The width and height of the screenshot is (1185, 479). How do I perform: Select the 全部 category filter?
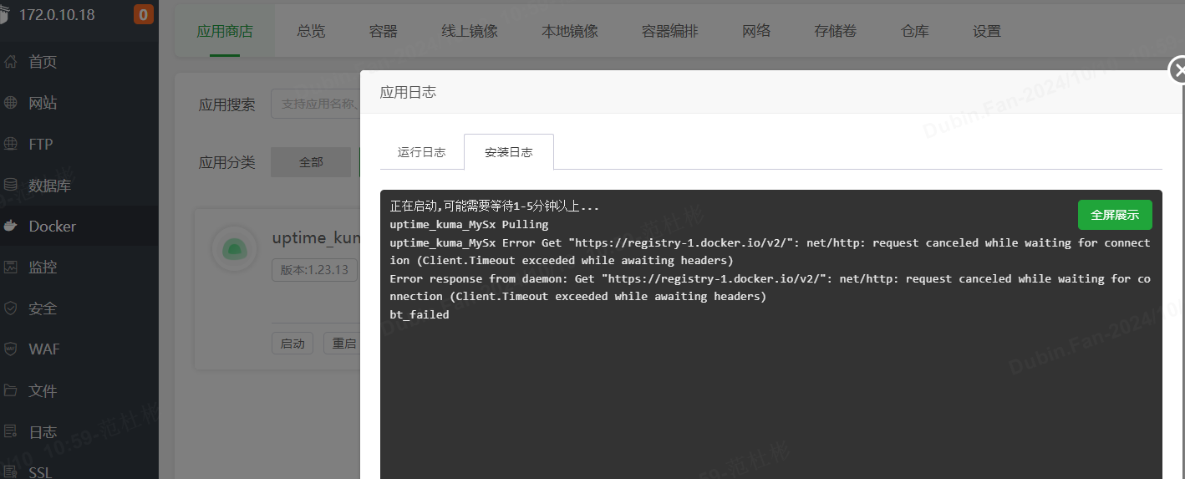click(x=311, y=162)
